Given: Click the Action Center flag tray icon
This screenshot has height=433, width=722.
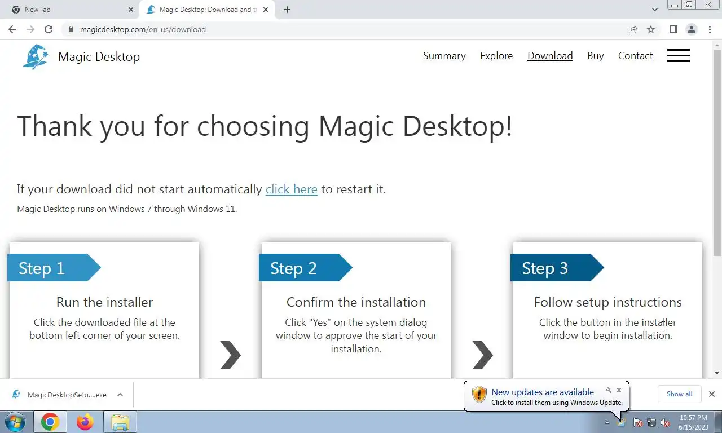Looking at the screenshot, I should pyautogui.click(x=638, y=422).
